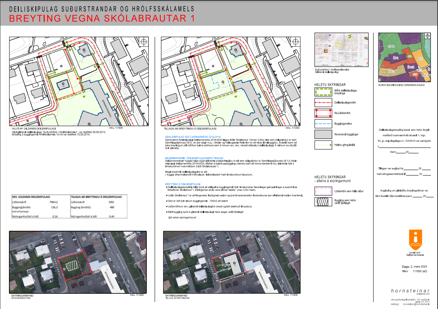Click the hatched demolished-building legend symbol
Viewport: 438px width, 309px height.
tap(324, 202)
